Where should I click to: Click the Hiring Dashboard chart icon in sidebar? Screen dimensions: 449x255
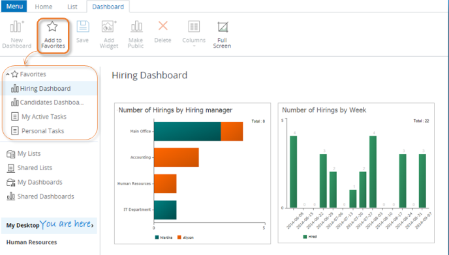14,89
